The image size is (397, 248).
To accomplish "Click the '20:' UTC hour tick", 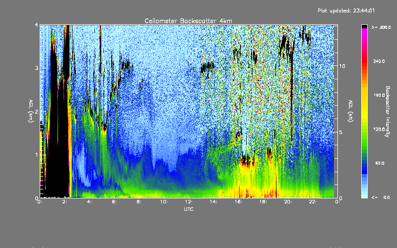I will tap(288, 202).
